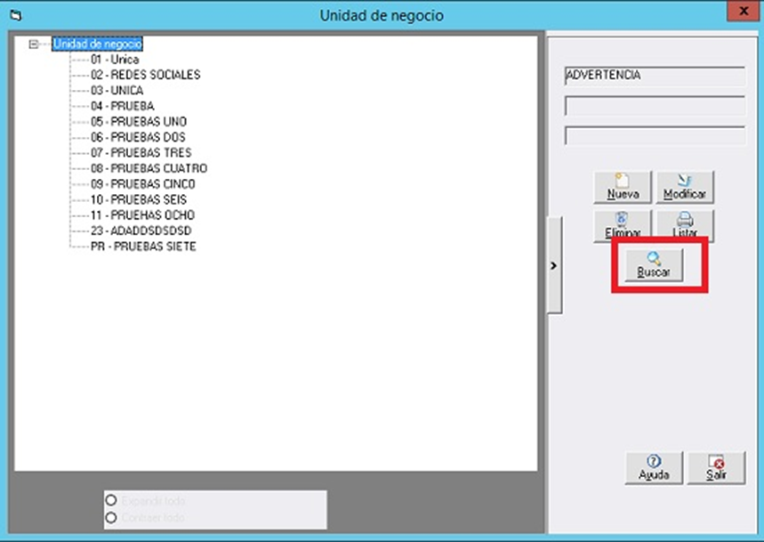This screenshot has width=764, height=542.
Task: Select the PR - PRUEBAS SIETE item
Action: (x=142, y=246)
